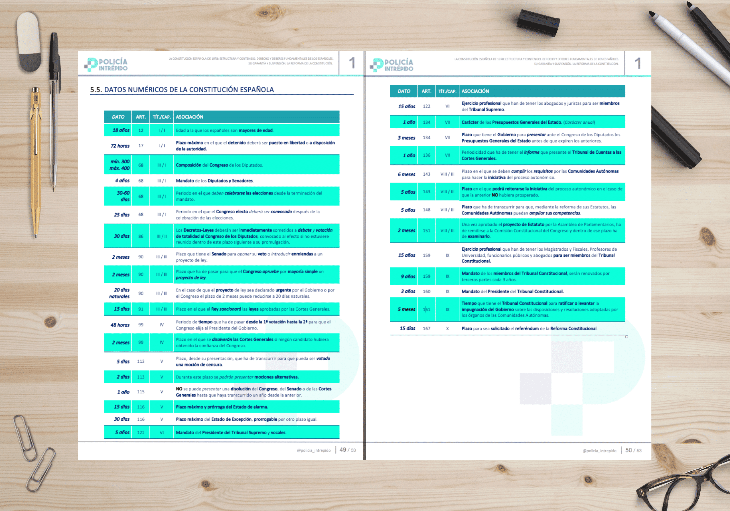Image resolution: width=730 pixels, height=511 pixels.
Task: Click page number '50 / 53' in the footer
Action: pos(633,450)
